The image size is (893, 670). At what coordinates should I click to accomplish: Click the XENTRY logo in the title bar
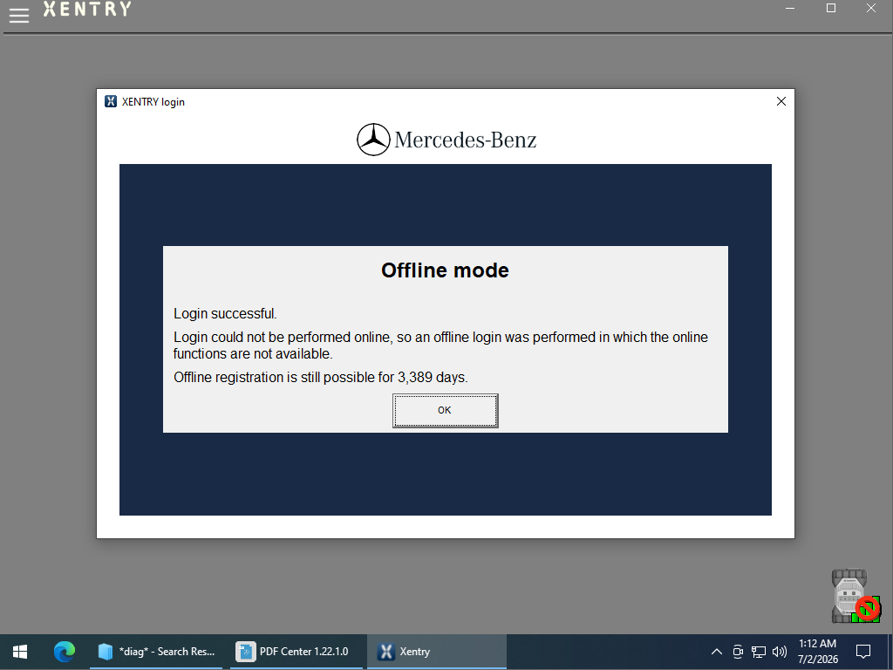pos(87,9)
